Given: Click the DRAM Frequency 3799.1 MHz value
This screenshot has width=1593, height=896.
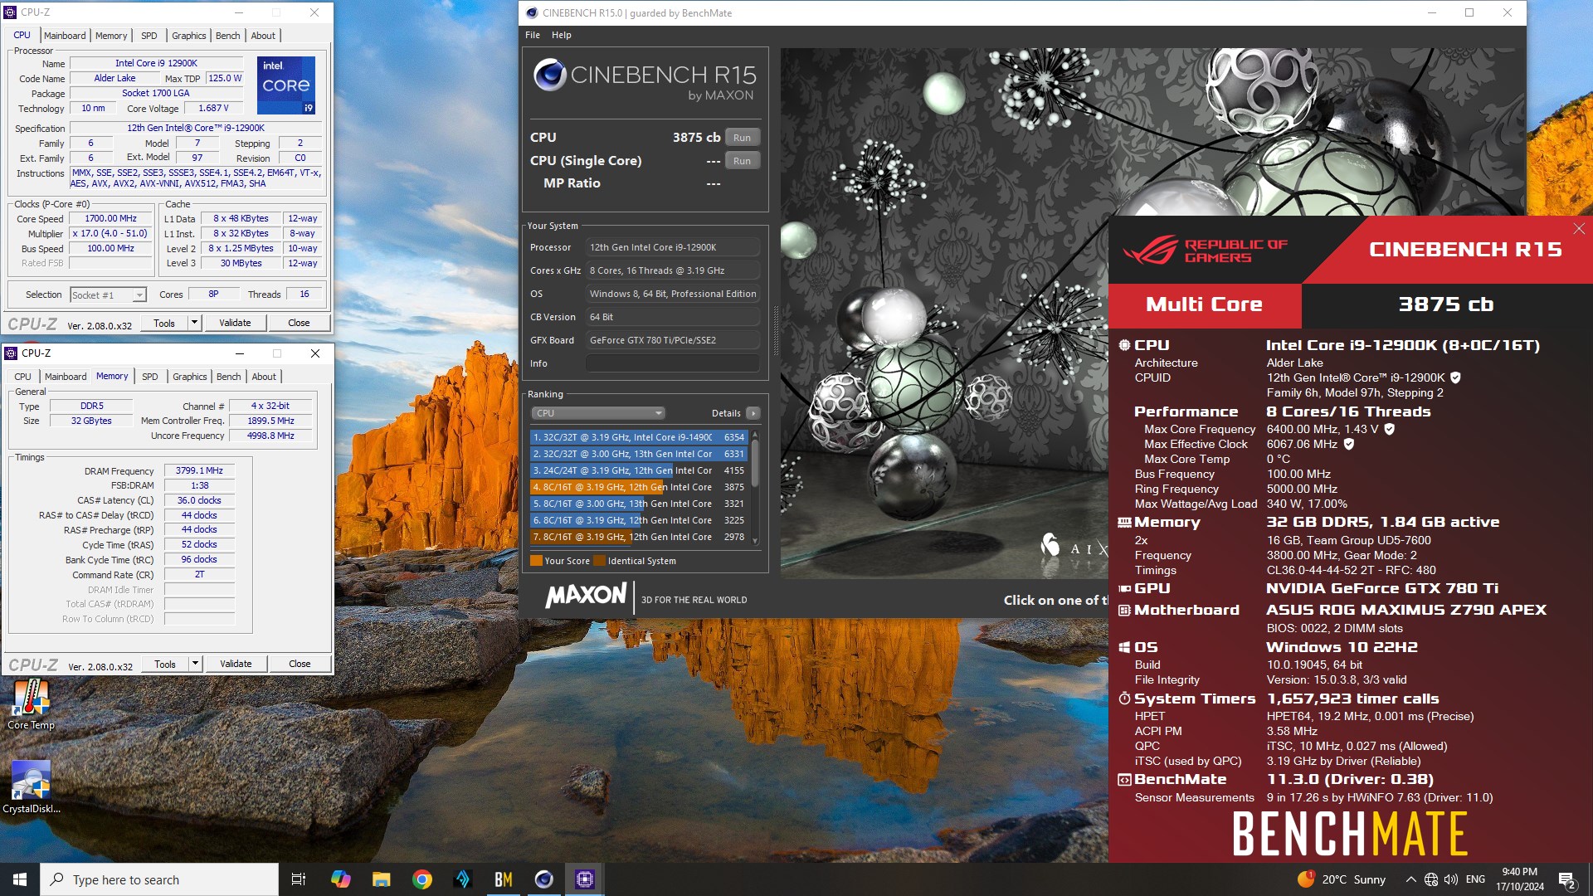Looking at the screenshot, I should [x=199, y=470].
